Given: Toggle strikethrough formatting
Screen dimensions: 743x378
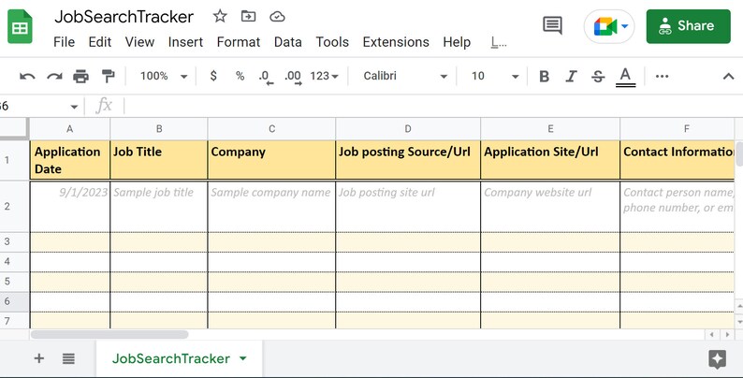Looking at the screenshot, I should tap(598, 77).
